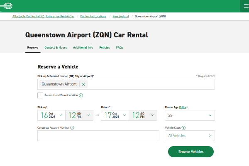249x166 pixels.
Task: Expand the All Vehicles class selector
Action: pyautogui.click(x=190, y=136)
